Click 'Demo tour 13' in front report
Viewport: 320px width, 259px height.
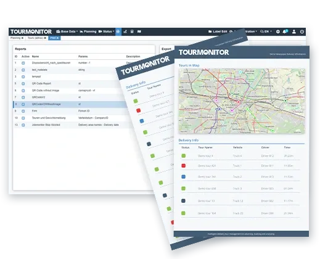pyautogui.click(x=206, y=201)
